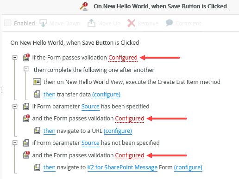Collapse the first 'if the Form passes validation' block
This screenshot has height=179, width=239.
pyautogui.click(x=15, y=57)
